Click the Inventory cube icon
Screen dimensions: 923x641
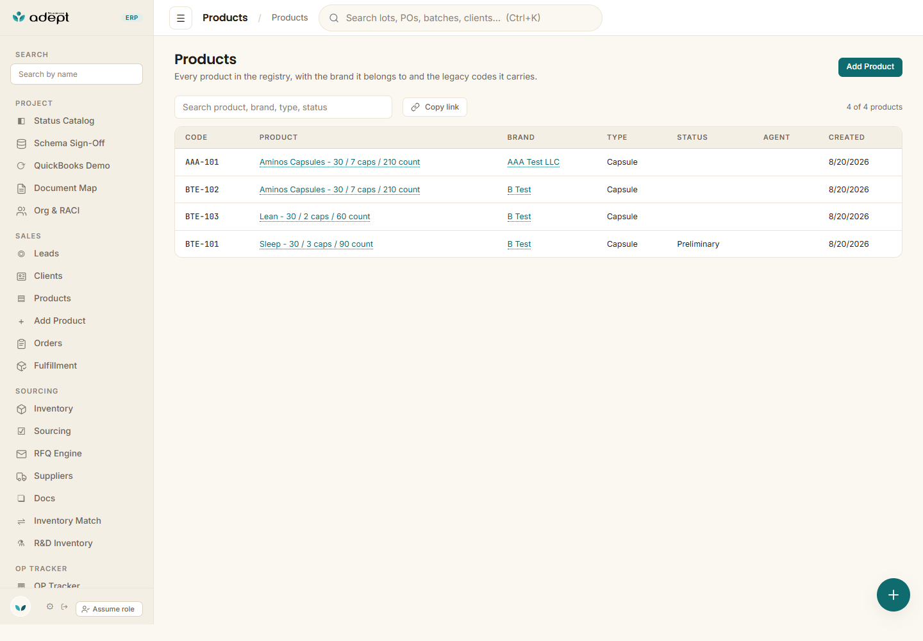pos(21,409)
